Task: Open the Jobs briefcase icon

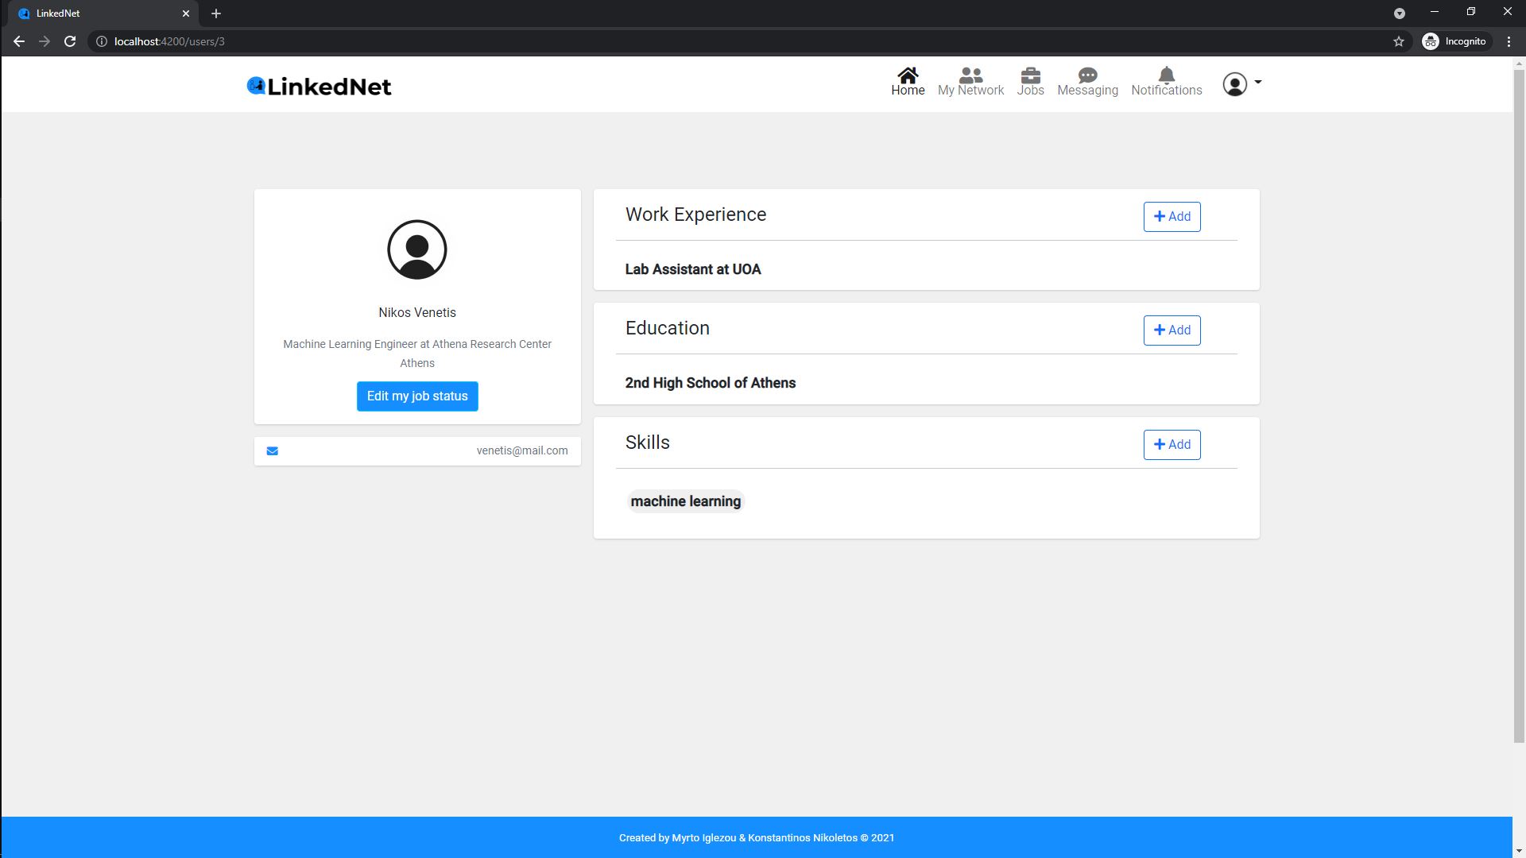Action: coord(1030,75)
